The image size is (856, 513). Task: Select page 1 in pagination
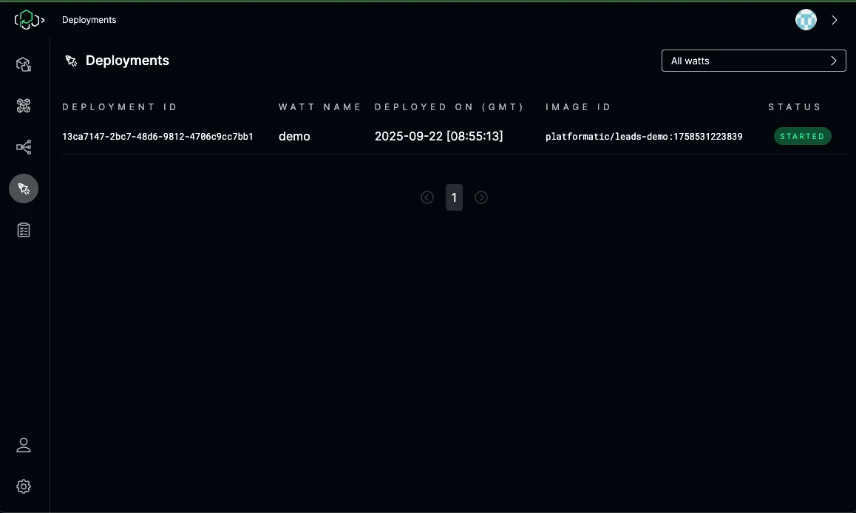tap(454, 197)
